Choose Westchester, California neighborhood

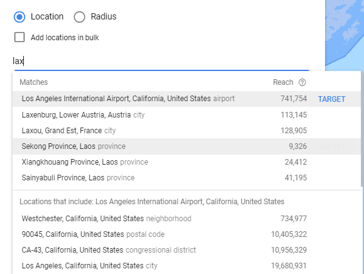[x=161, y=219]
